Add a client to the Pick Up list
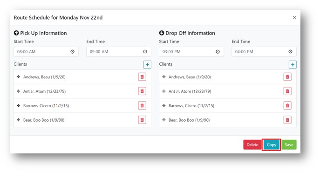 147,65
